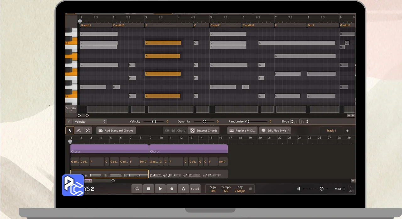Image resolution: width=402 pixels, height=219 pixels.
Task: Select the second Chorus section block
Action: pyautogui.click(x=188, y=149)
